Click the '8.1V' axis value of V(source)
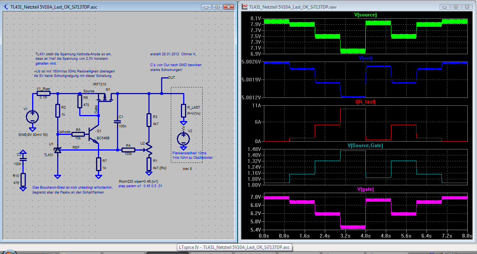This screenshot has height=254, width=477. click(256, 18)
